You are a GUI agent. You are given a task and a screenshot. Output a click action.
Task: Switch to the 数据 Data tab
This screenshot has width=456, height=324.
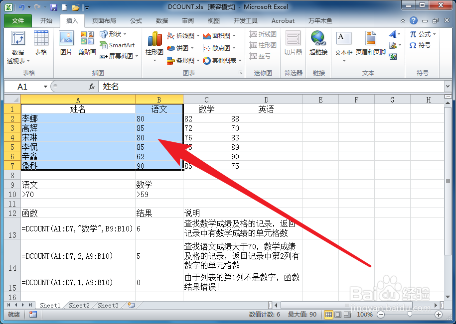pyautogui.click(x=161, y=20)
